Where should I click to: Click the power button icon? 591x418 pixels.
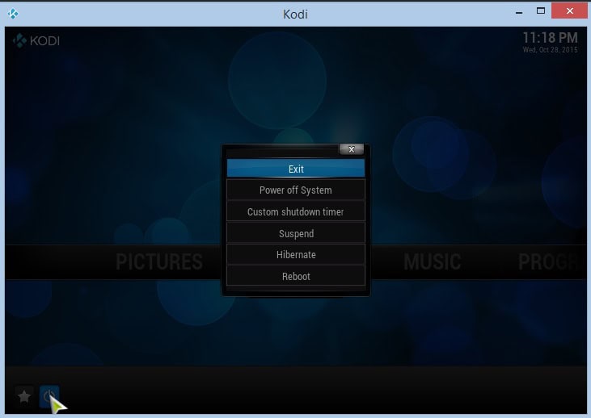[49, 396]
